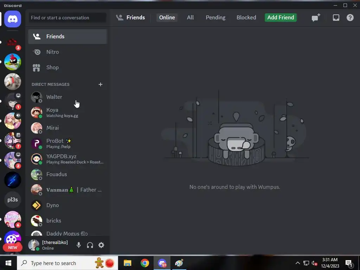
Task: Open the pink server with 6 notifications
Action: [x=13, y=219]
